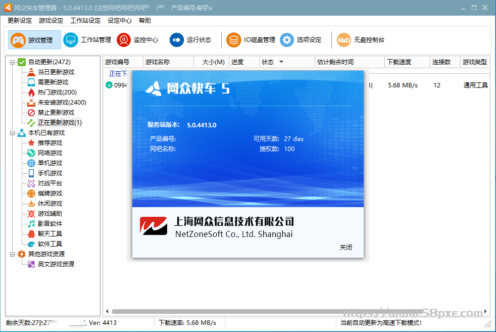This screenshot has height=332, width=496.
Task: Sort by 下载速度 column header
Action: click(408, 62)
